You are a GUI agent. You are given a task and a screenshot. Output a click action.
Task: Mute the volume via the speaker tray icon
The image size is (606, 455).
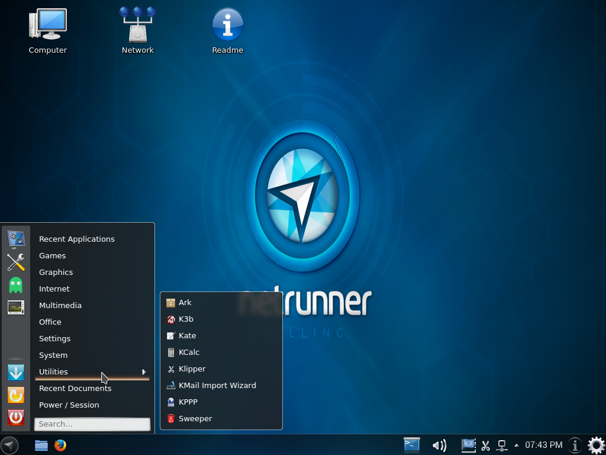[440, 445]
